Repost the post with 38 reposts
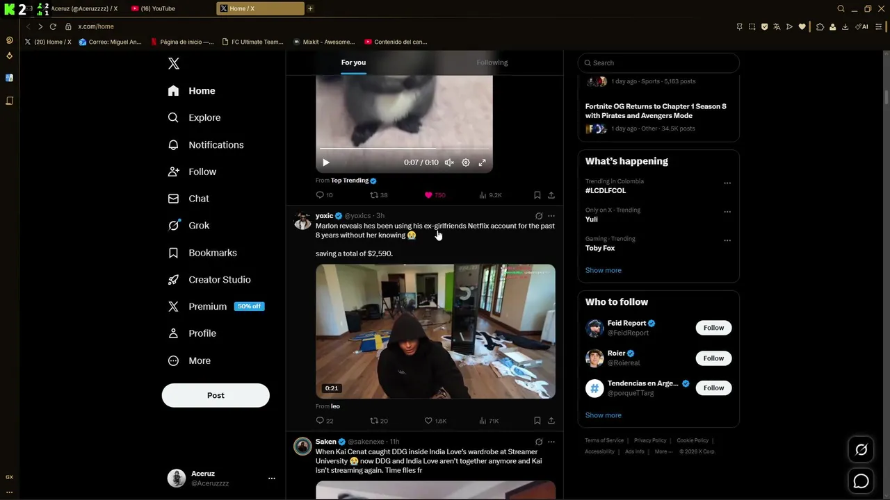The width and height of the screenshot is (890, 500). pyautogui.click(x=378, y=195)
